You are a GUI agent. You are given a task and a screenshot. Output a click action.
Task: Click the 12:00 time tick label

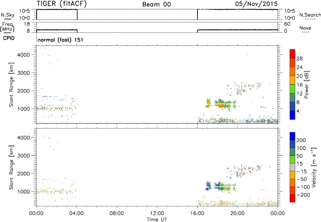(157, 214)
